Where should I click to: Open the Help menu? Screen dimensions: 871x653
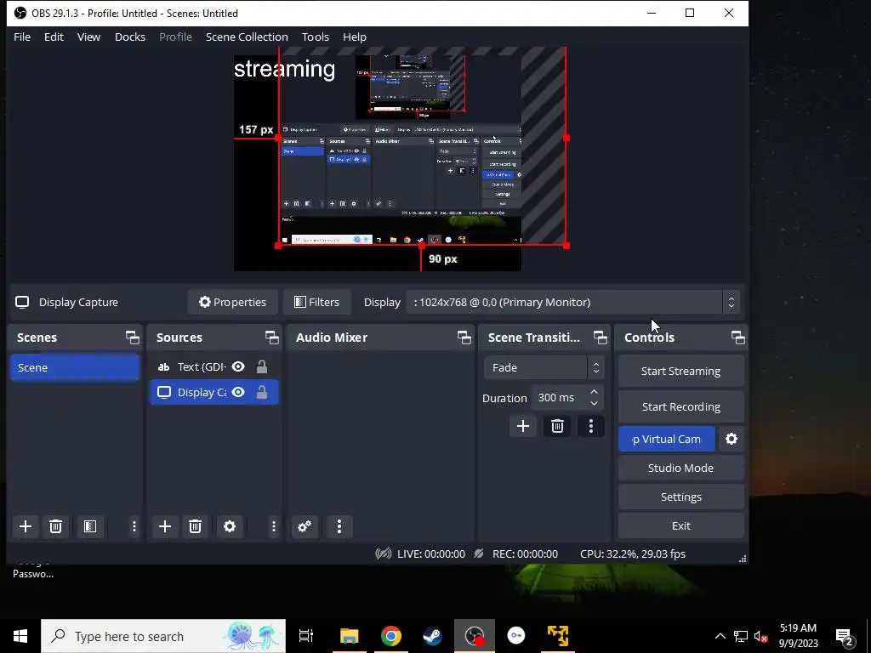tap(355, 37)
